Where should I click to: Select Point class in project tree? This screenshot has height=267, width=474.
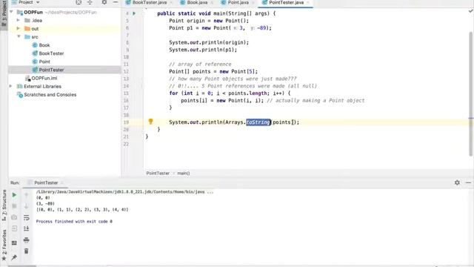pyautogui.click(x=44, y=62)
